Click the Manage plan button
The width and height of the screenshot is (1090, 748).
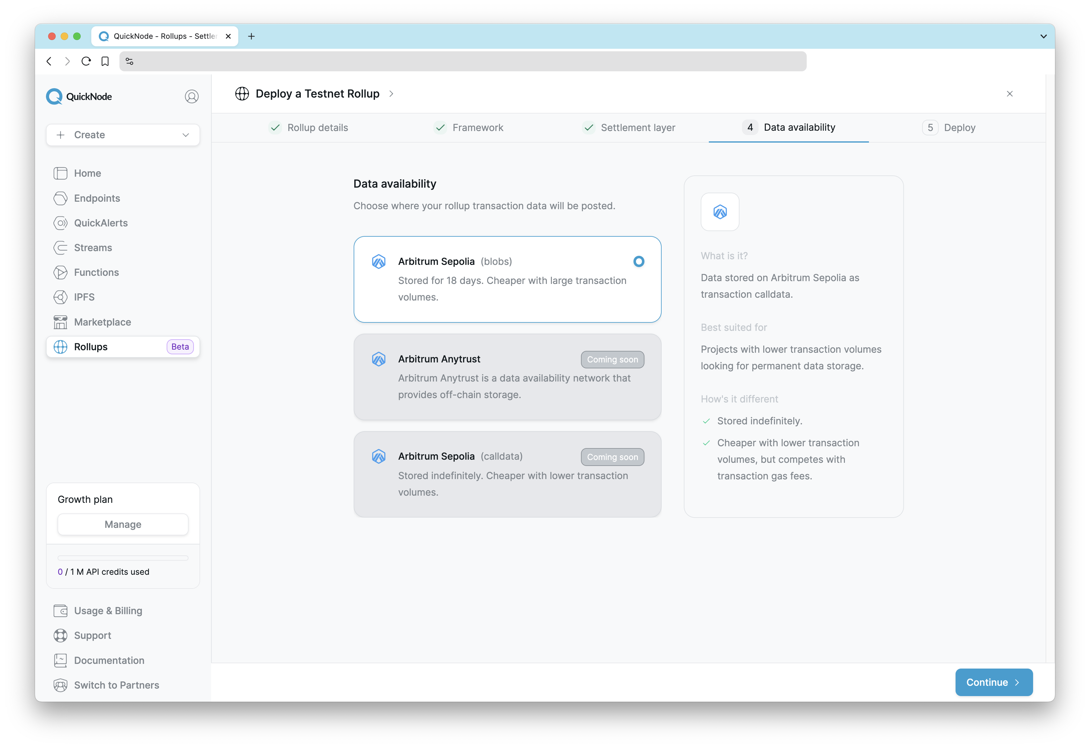point(123,524)
